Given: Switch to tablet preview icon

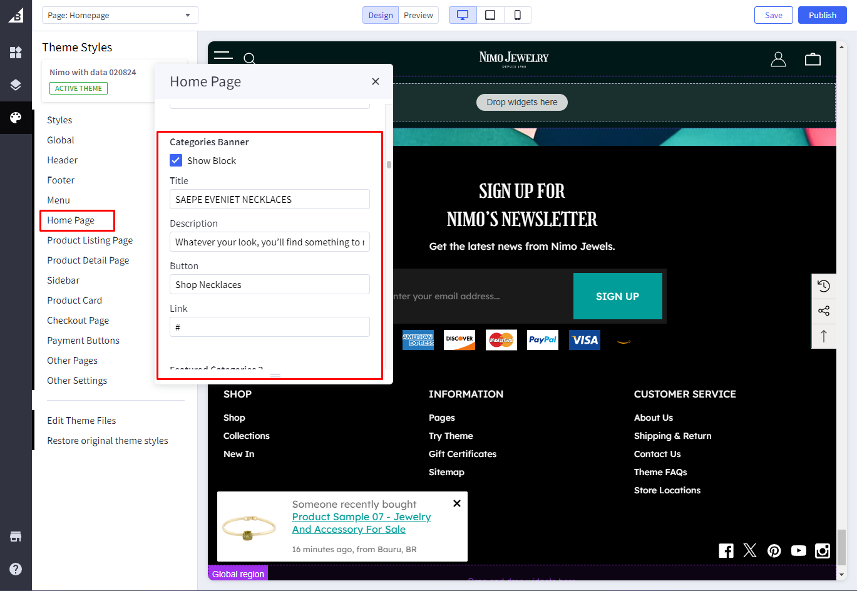Looking at the screenshot, I should click(x=490, y=15).
